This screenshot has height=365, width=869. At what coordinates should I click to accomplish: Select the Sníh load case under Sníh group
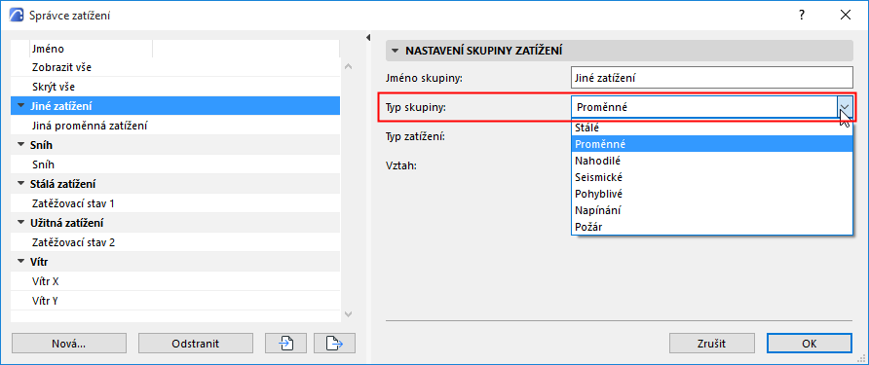coord(175,164)
